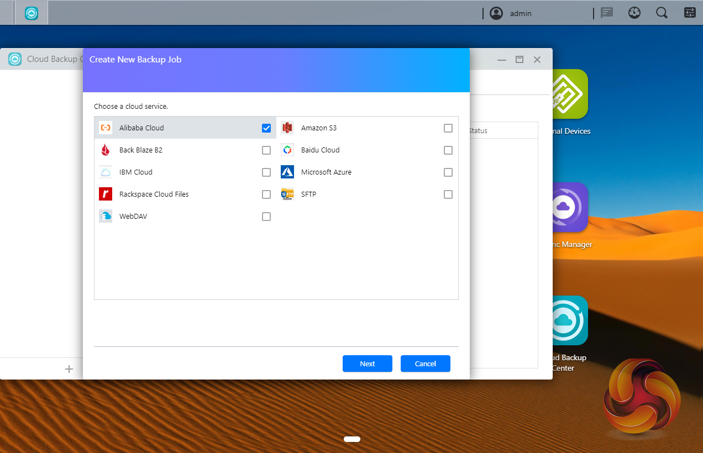Click the Cancel button
The image size is (703, 453).
click(x=426, y=364)
